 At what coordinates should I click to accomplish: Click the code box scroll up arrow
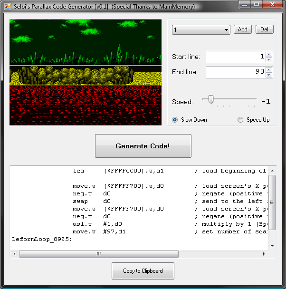[272, 171]
